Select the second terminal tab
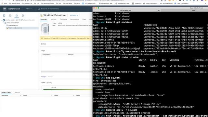 194,10
